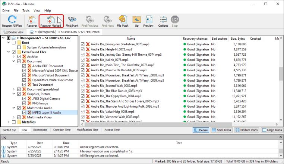The width and height of the screenshot is (284, 164).
Task: Open the View menu
Action: (x=37, y=11)
